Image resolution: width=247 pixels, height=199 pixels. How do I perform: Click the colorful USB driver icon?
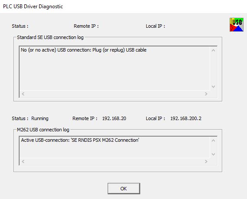tap(237, 25)
